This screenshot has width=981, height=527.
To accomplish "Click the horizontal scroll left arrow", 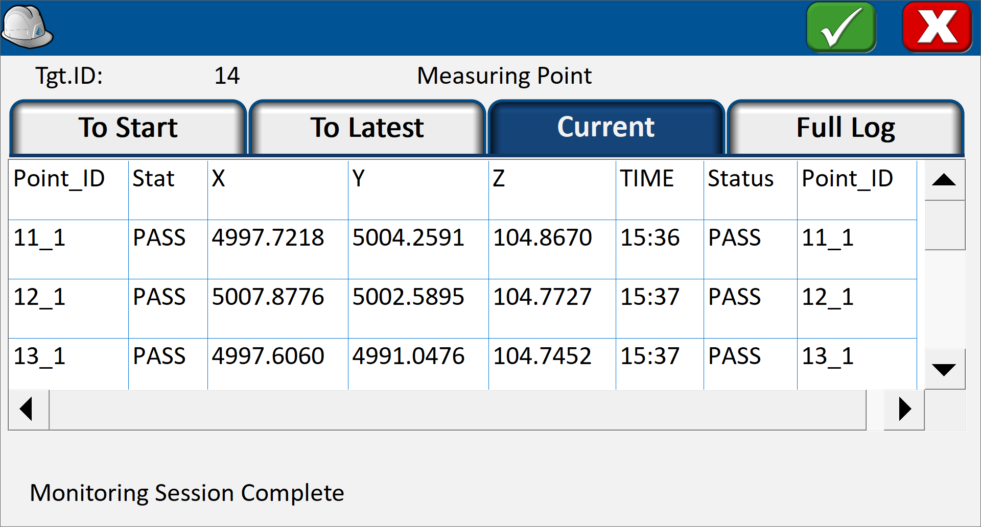I will (29, 410).
